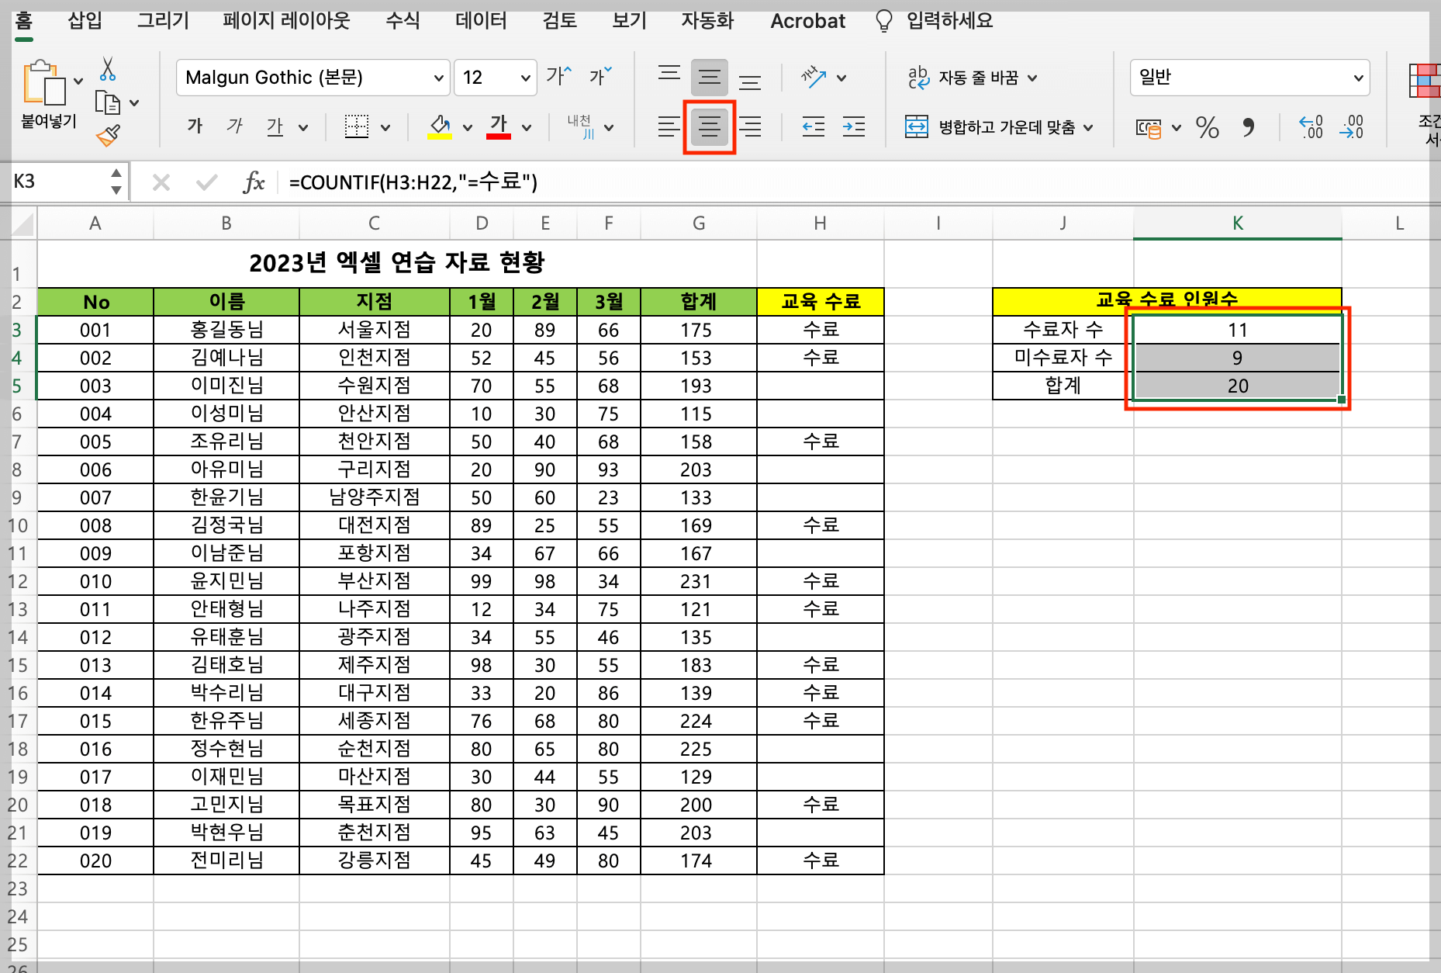Open the borders dropdown arrow
Viewport: 1441px width, 973px height.
(x=386, y=126)
